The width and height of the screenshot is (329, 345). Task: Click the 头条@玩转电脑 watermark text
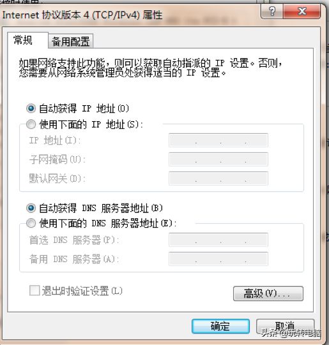(291, 333)
